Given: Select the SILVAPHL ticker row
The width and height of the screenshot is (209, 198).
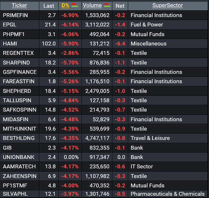Looking at the screenshot, I should click(x=14, y=194).
